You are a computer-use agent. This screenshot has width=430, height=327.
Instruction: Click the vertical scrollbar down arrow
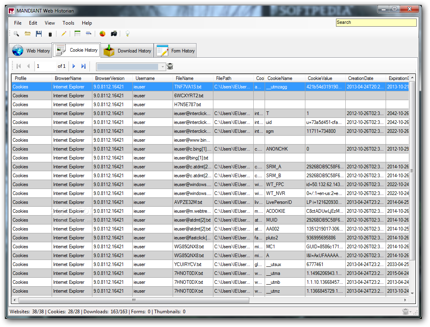coord(412,293)
